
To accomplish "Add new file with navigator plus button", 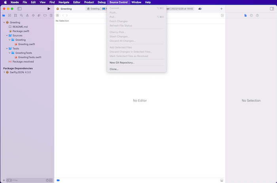I will [4, 180].
